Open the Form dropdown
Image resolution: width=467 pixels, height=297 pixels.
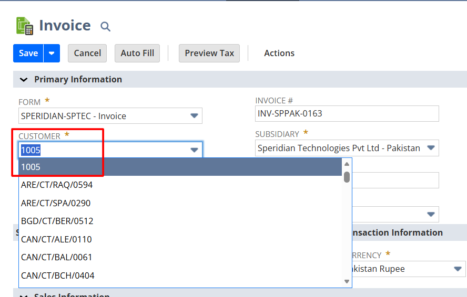pos(194,116)
